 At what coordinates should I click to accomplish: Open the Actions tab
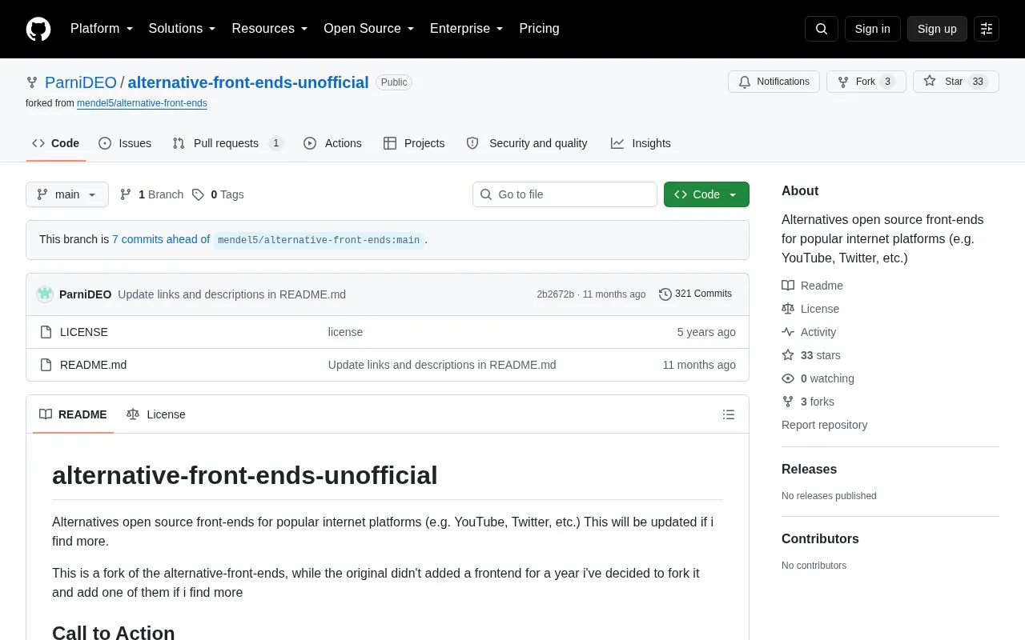(x=332, y=143)
